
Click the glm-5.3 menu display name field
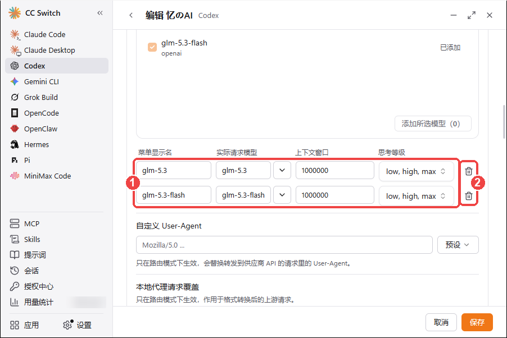[x=174, y=170]
